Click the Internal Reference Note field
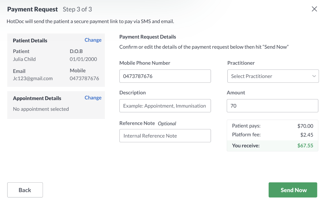 point(165,136)
